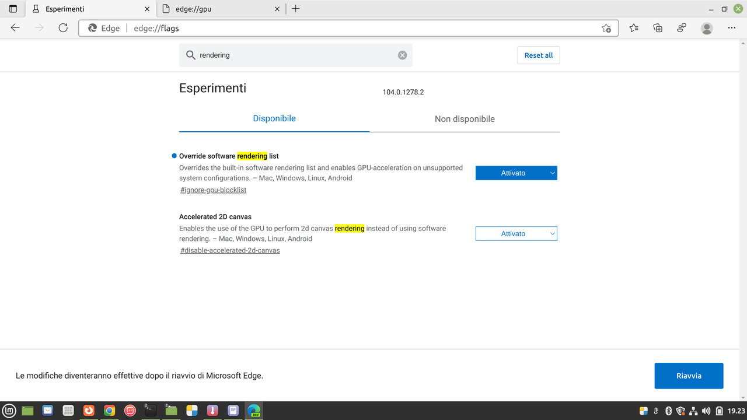This screenshot has height=420, width=747.
Task: Open the #ignore-gpu-blocklist link
Action: 213,190
